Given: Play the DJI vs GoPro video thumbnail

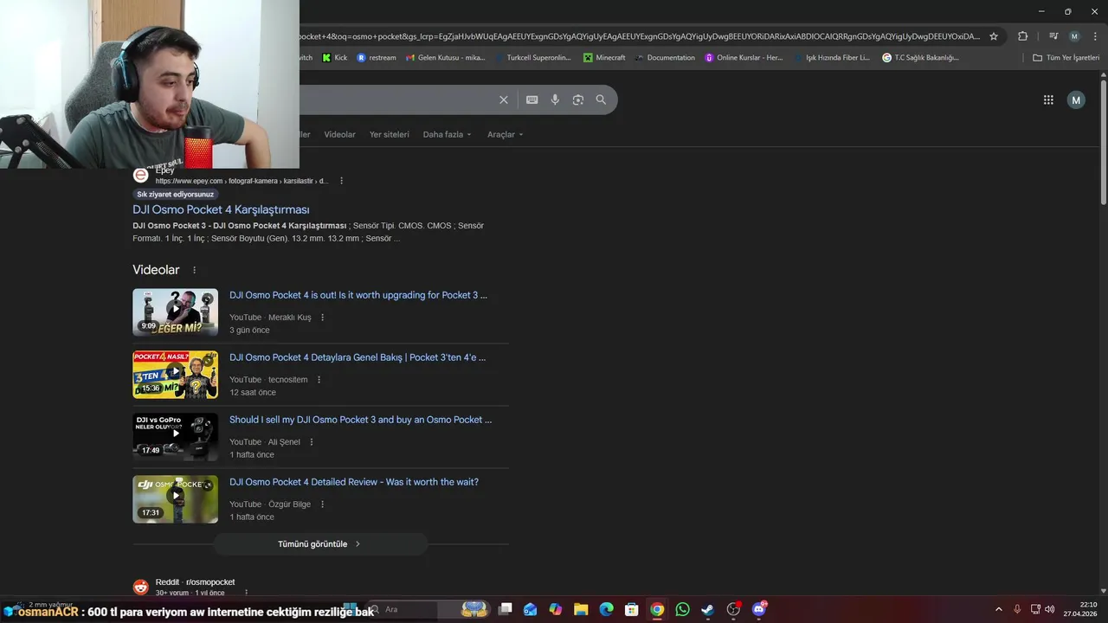Looking at the screenshot, I should [175, 437].
